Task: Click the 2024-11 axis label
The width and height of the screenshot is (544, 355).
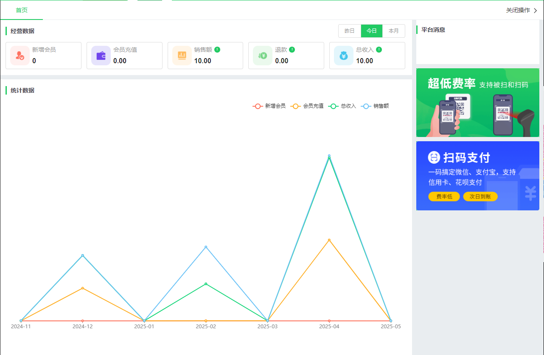Action: tap(21, 327)
